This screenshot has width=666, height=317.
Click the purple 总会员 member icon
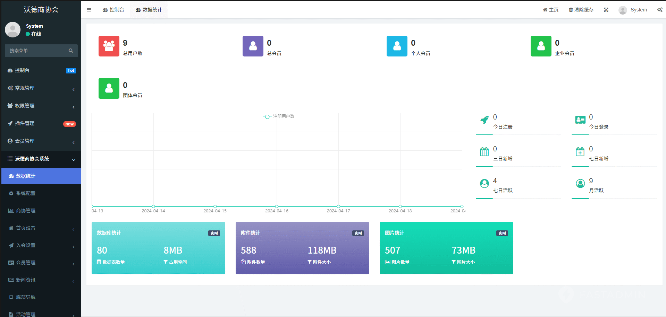click(x=253, y=46)
